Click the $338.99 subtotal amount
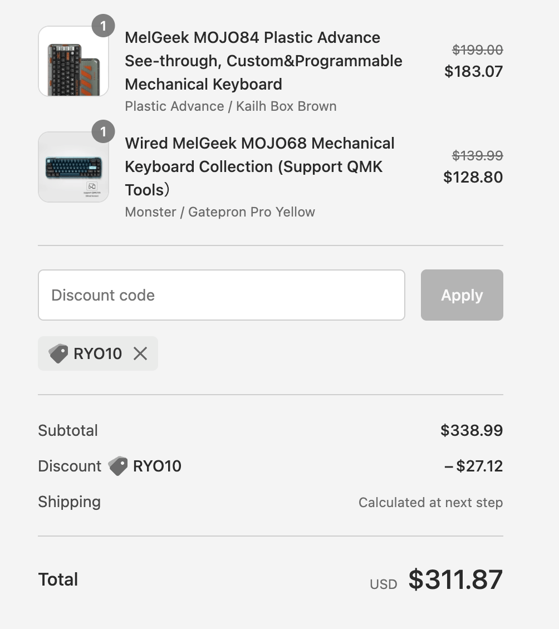Viewport: 559px width, 629px height. [x=471, y=430]
